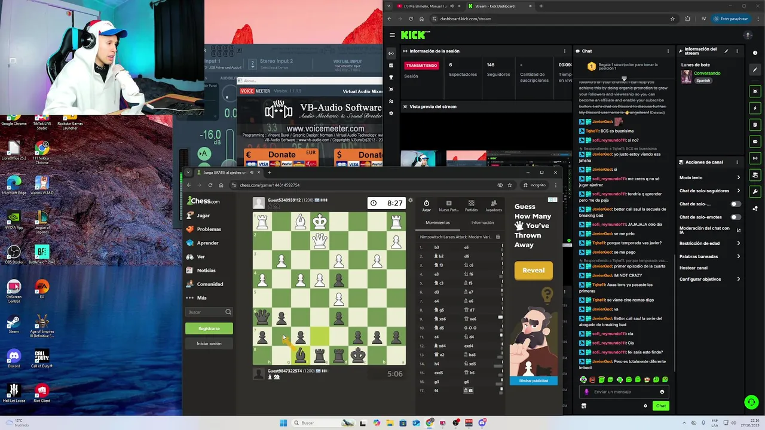Open Steam desktop shortcut
Viewport: 765px width, 430px height.
tap(14, 324)
